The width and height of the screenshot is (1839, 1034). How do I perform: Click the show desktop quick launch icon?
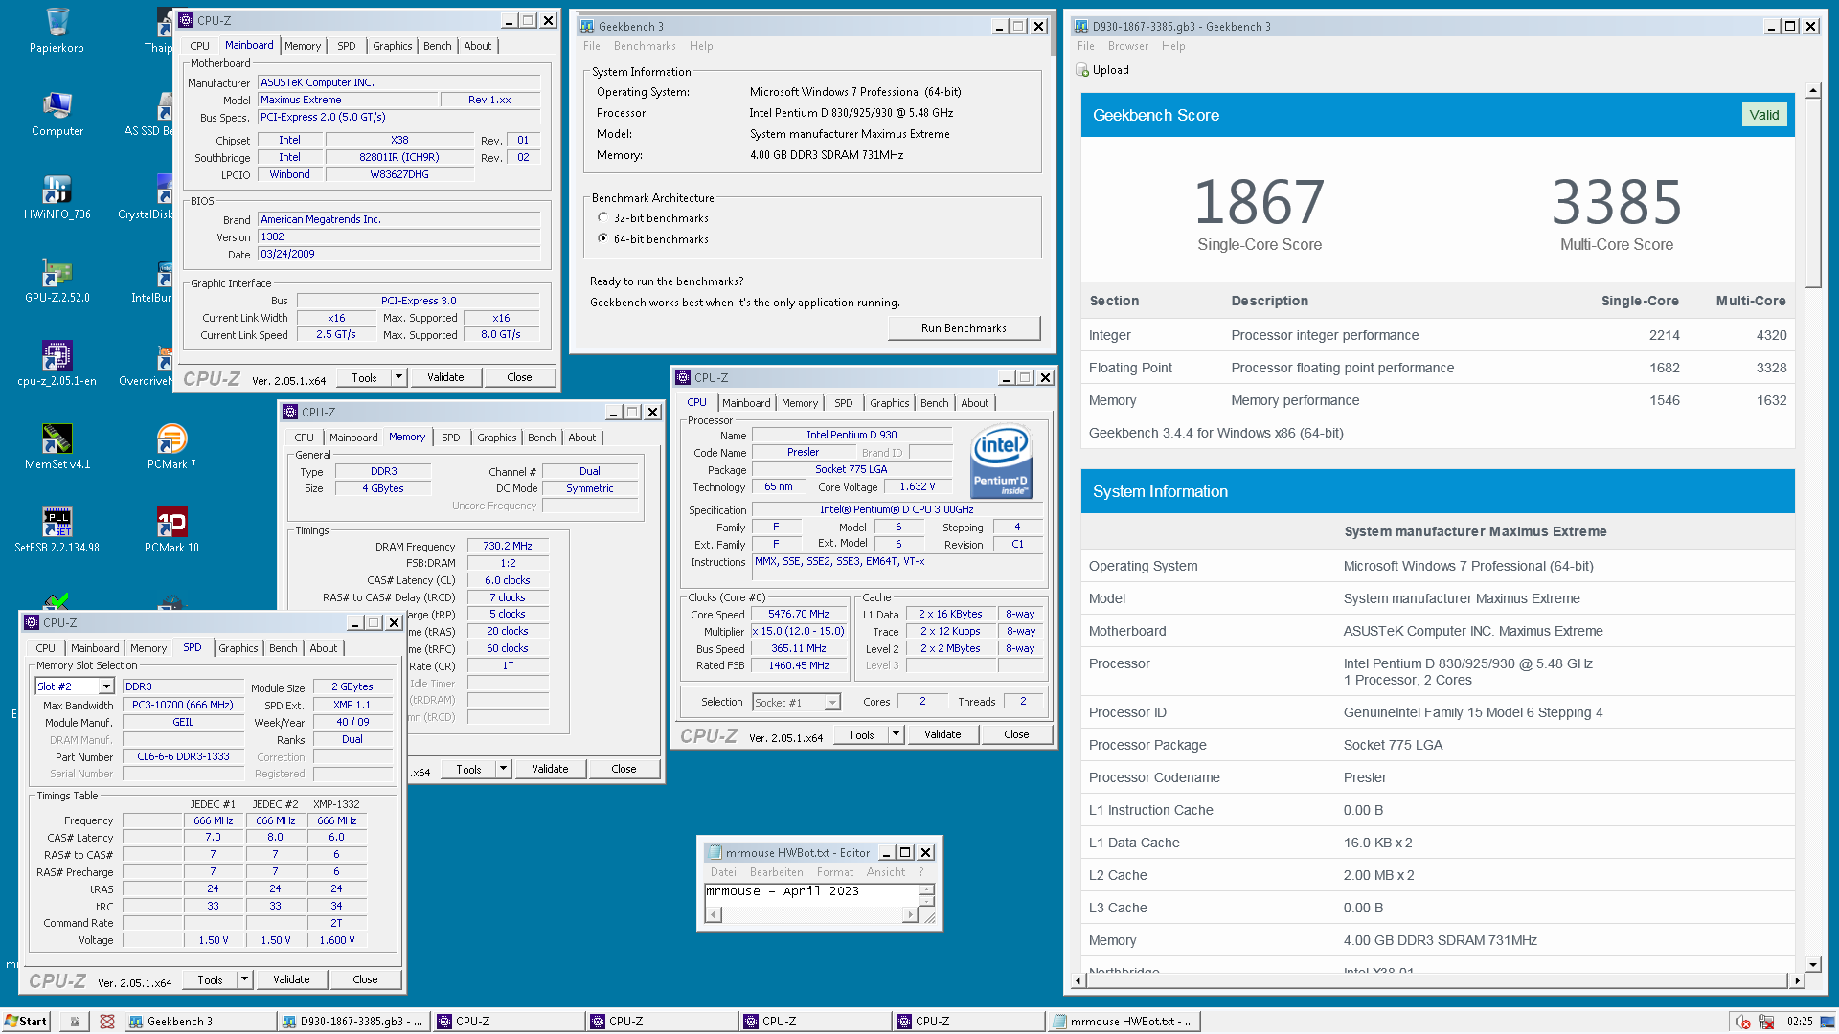[x=76, y=1022]
